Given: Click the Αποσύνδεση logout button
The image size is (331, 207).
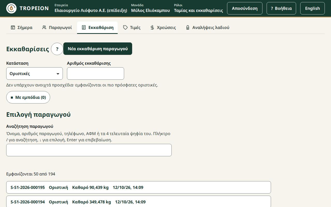Looking at the screenshot, I should [245, 8].
